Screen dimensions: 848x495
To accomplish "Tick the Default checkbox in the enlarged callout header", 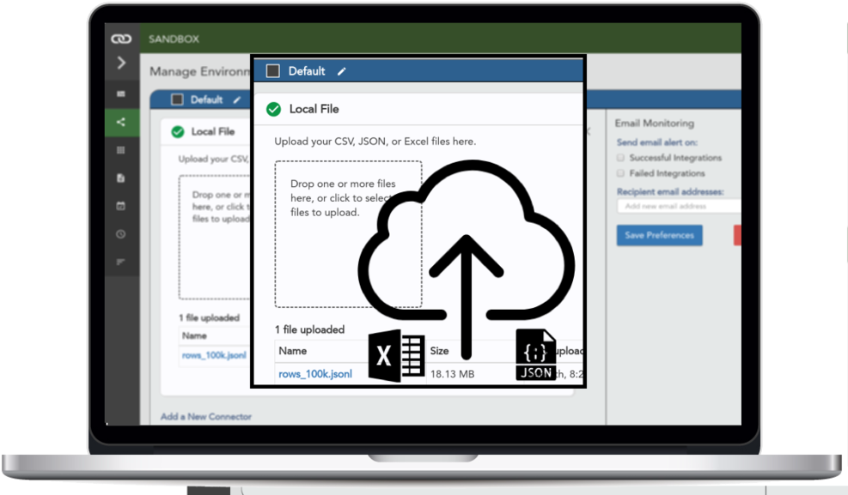I will pyautogui.click(x=273, y=71).
